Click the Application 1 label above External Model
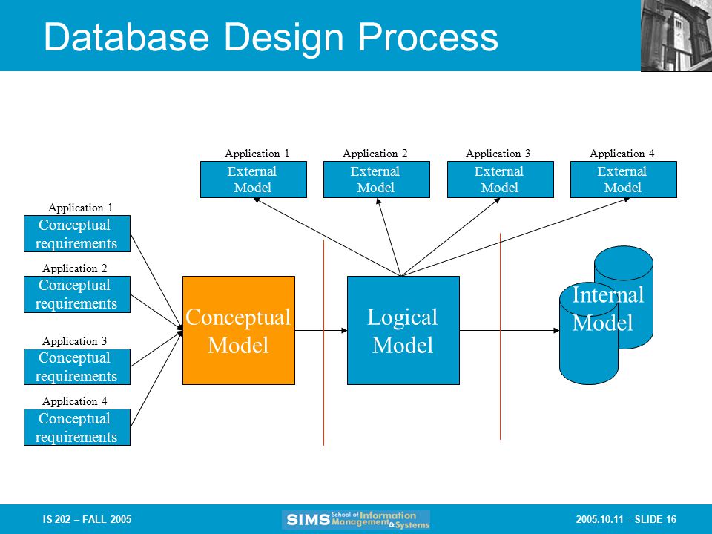The image size is (712, 534). click(x=257, y=154)
